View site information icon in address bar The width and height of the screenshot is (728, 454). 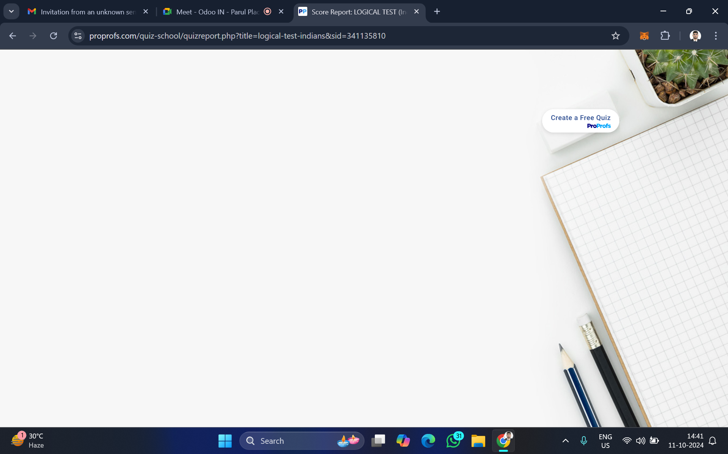(x=78, y=36)
